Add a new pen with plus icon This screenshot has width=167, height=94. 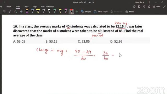(77, 11)
